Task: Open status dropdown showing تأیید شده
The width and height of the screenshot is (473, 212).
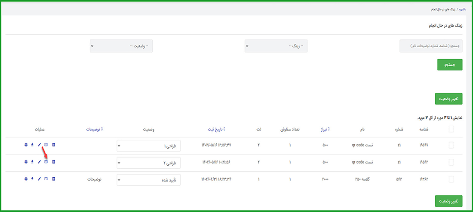Action: pyautogui.click(x=149, y=180)
